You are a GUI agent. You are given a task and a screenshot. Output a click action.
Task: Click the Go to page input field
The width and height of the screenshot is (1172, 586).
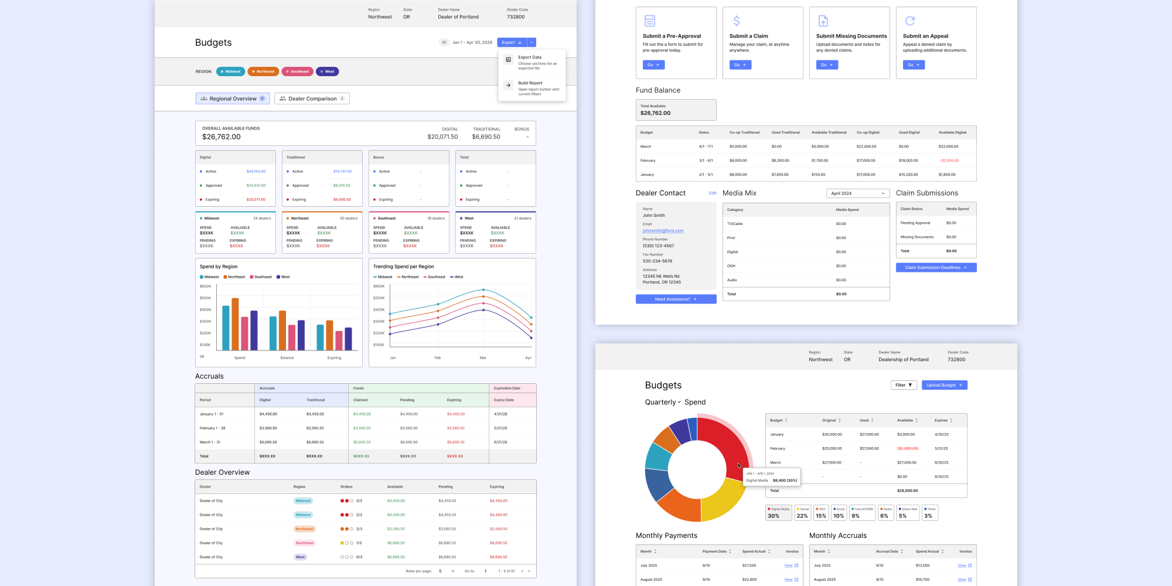click(485, 571)
